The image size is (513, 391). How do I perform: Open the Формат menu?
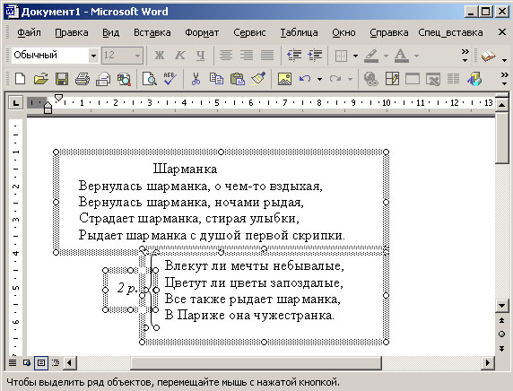pos(202,32)
